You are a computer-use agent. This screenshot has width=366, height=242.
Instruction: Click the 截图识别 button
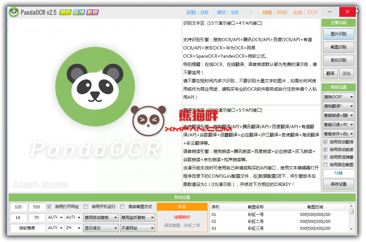click(339, 47)
